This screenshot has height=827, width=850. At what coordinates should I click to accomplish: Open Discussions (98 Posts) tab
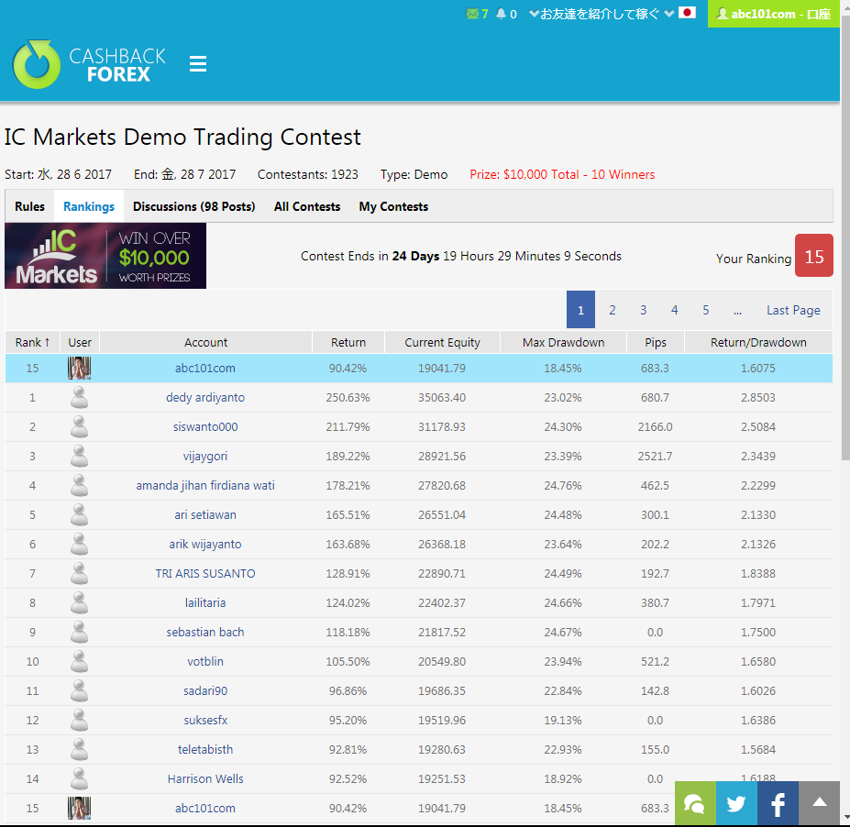click(194, 206)
